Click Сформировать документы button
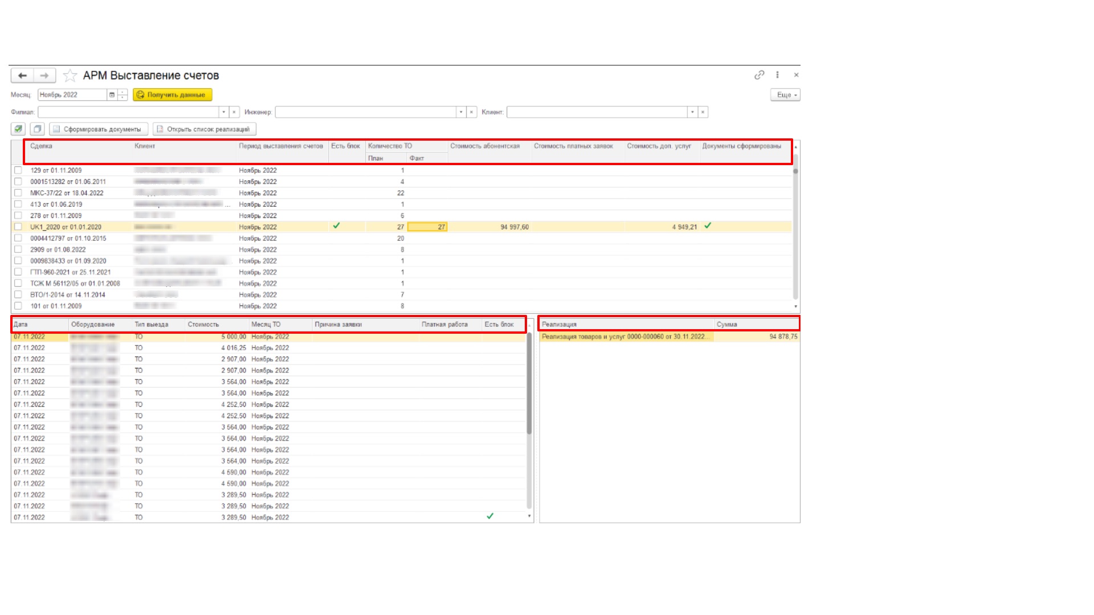The width and height of the screenshot is (1094, 615). pyautogui.click(x=99, y=129)
